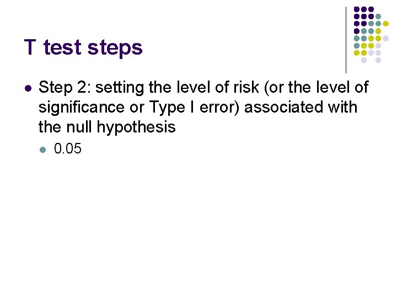The height and width of the screenshot is (298, 397).
Task: Select the vertical divider line beside the dots
Action: [346, 40]
